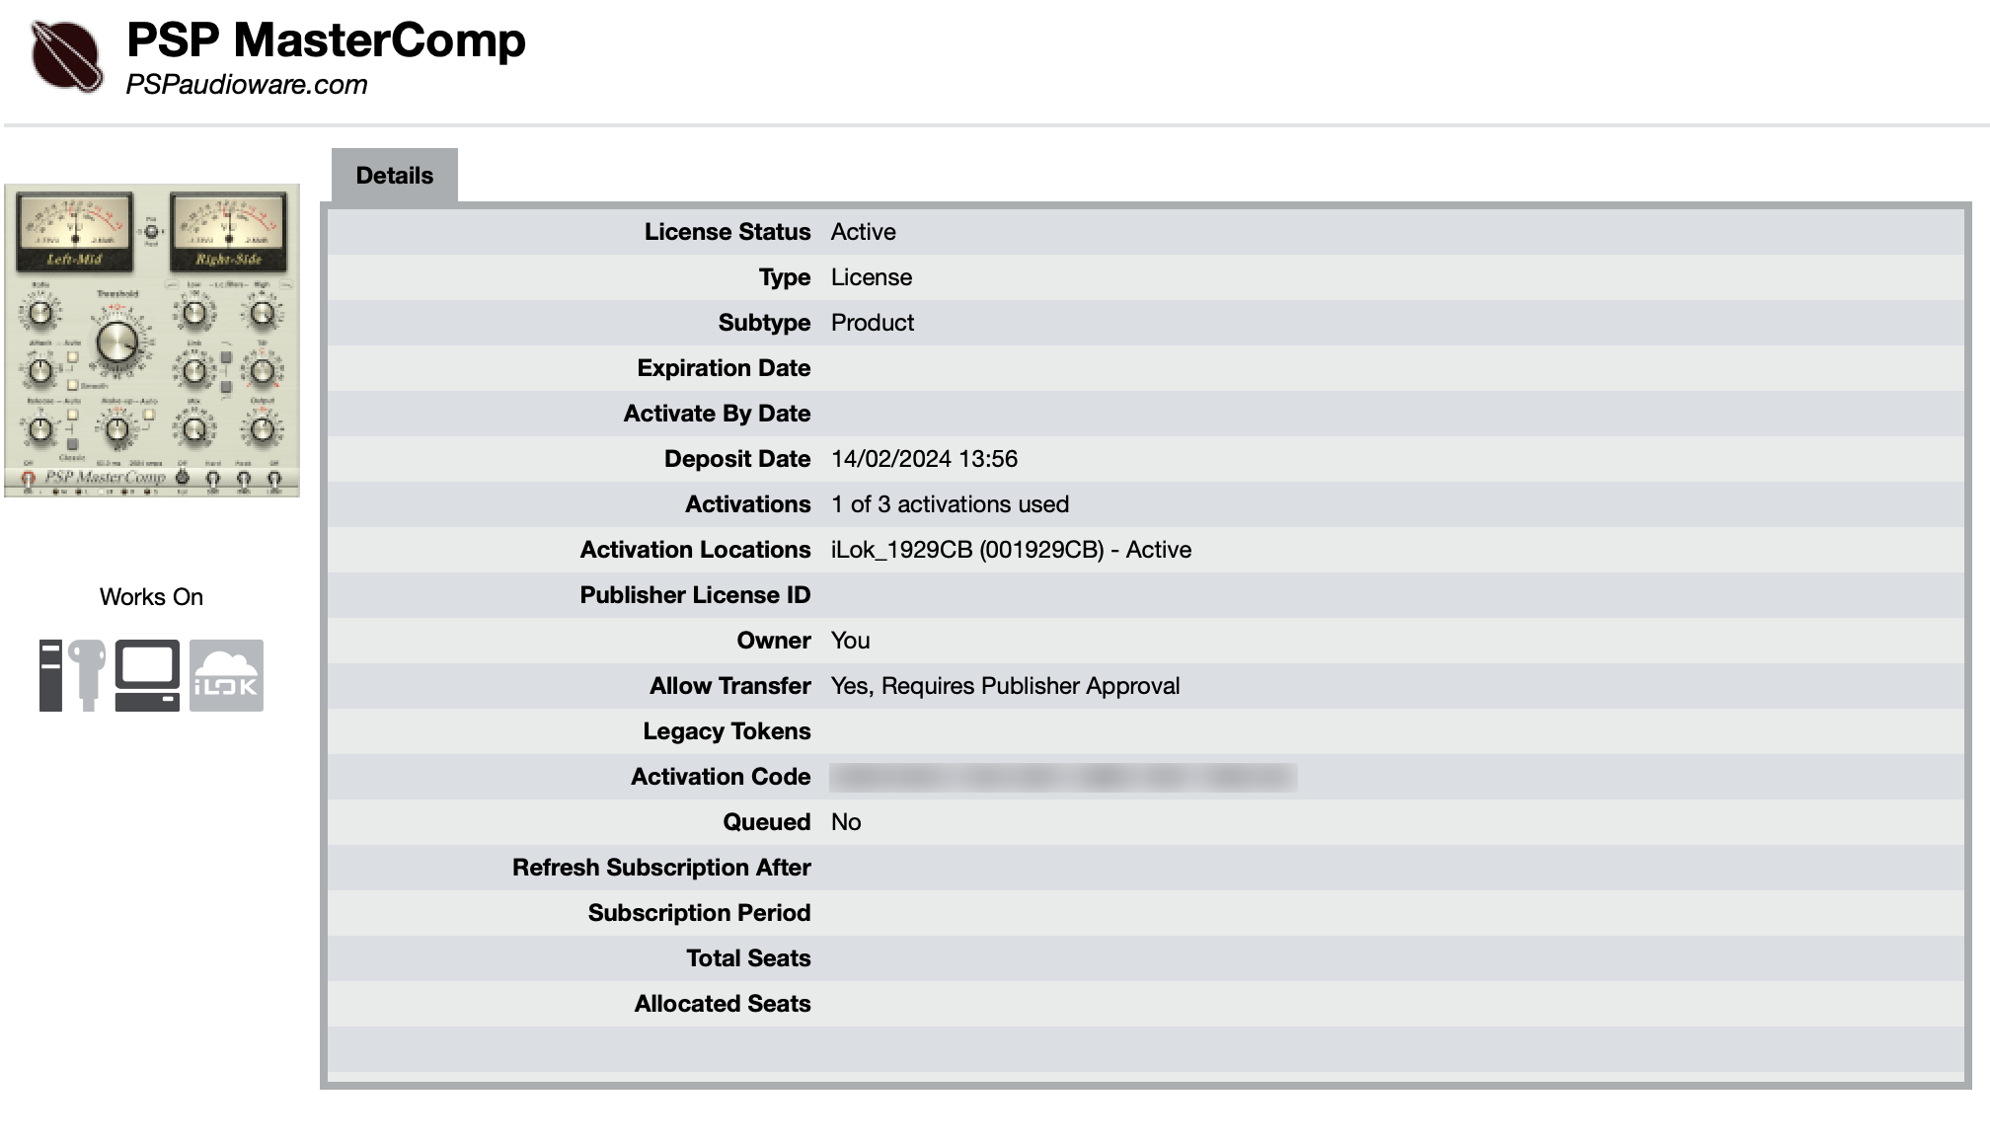Click the iLok Cloud icon

(x=226, y=675)
